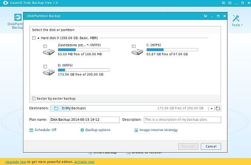Image resolution: width=251 pixels, height=165 pixels.
Task: Click the Schedule calendar icon
Action: [x=31, y=130]
